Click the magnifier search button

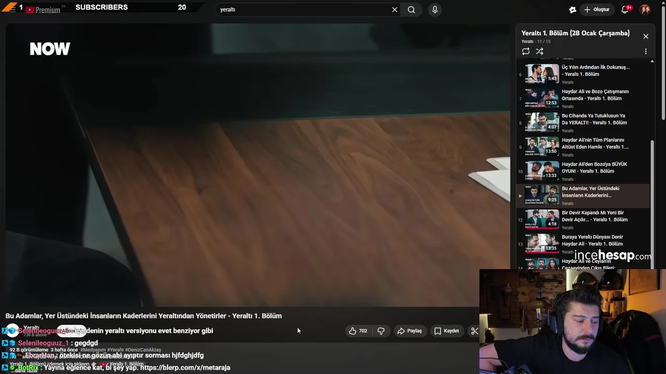(x=412, y=9)
